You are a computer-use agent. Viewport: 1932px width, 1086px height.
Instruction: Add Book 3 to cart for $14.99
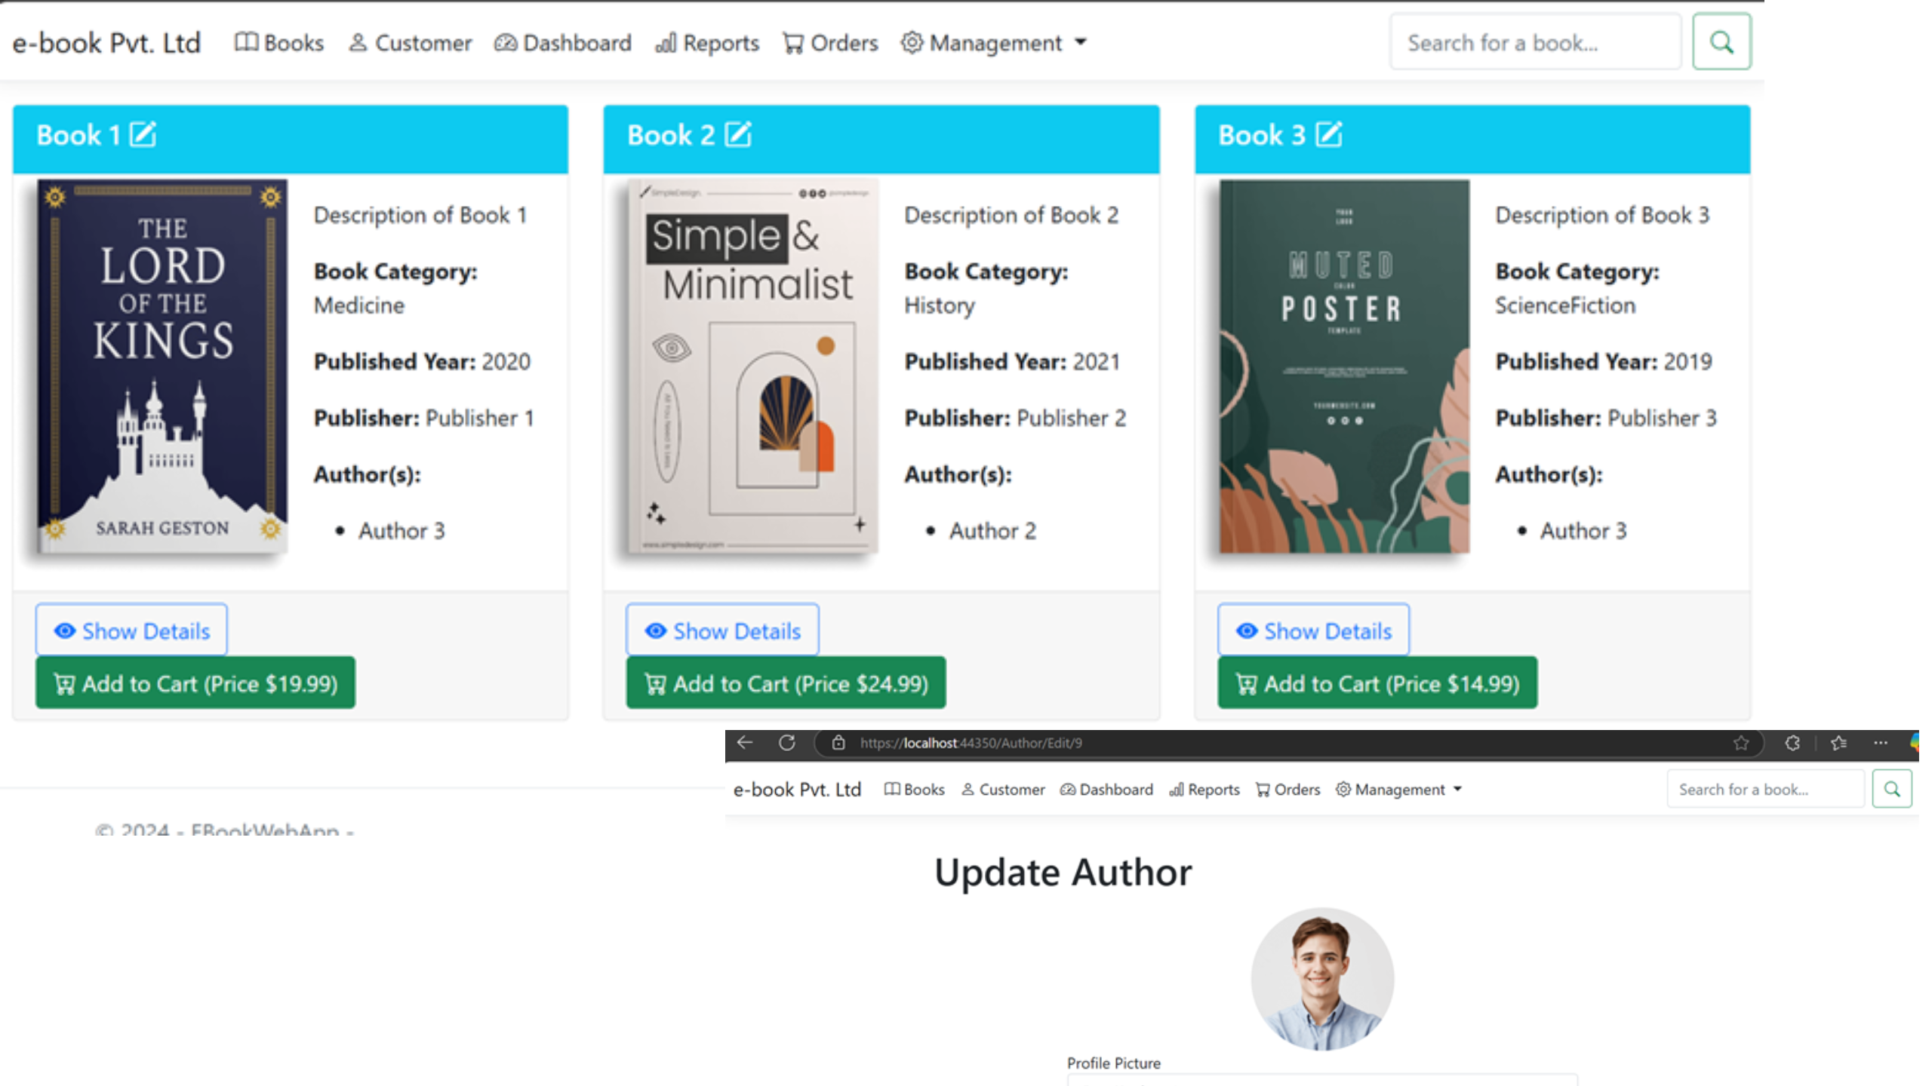tap(1377, 683)
